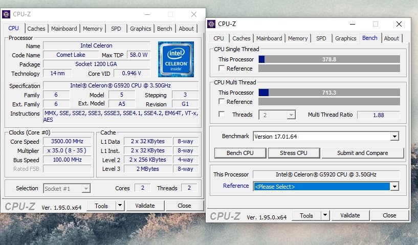Click Tools button in left window
The width and height of the screenshot is (418, 245).
pos(101,206)
